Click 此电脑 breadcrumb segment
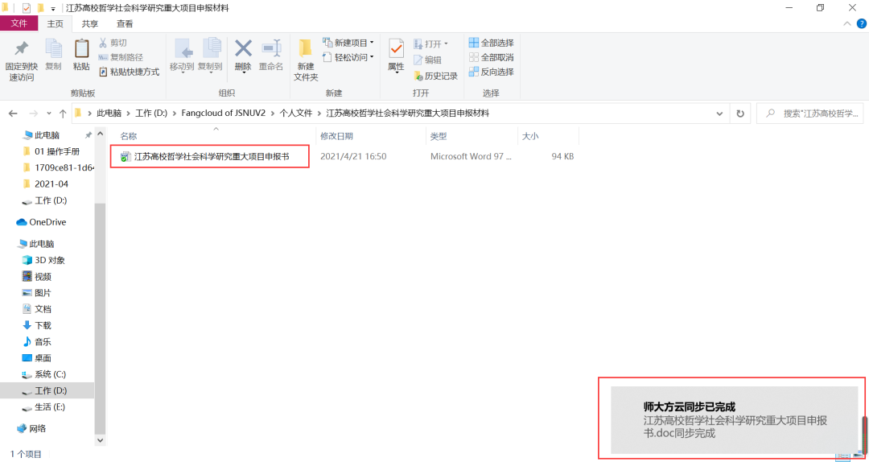The image size is (869, 462). (109, 113)
